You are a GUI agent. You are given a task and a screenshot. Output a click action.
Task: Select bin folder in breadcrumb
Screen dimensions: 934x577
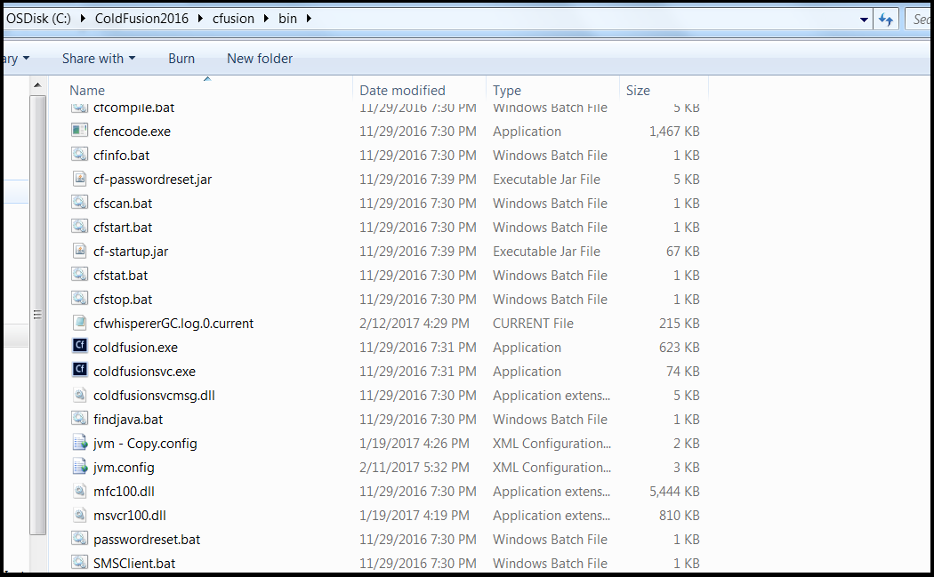tap(287, 19)
